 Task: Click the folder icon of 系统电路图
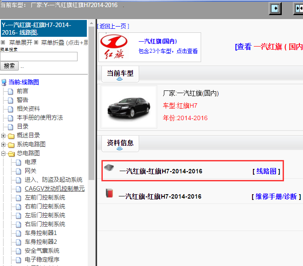point(11,145)
